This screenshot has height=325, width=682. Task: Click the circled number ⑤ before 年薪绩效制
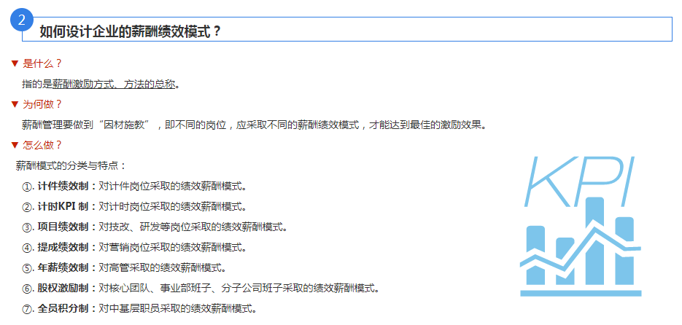pos(28,267)
